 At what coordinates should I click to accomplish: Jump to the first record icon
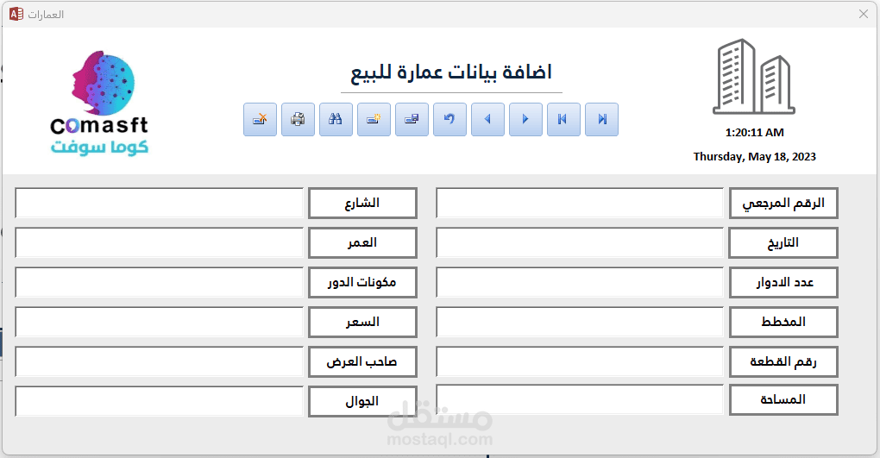(x=563, y=120)
